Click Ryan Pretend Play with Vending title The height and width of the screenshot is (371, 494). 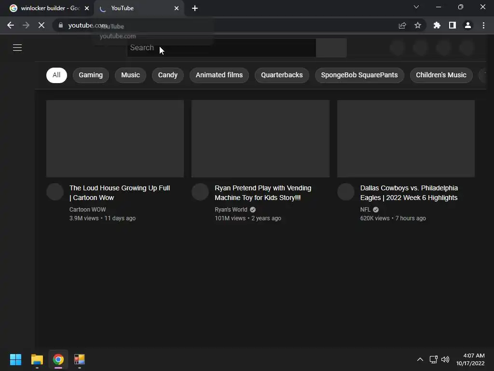[x=263, y=193]
